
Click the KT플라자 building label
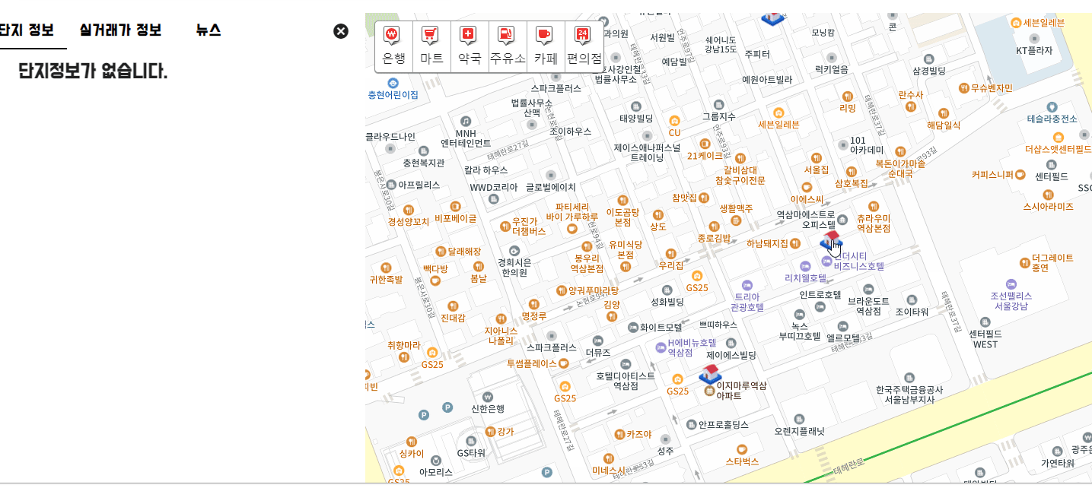pos(1034,50)
